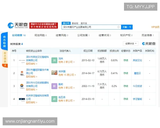Open 杭州宇泛智能科技有限公司 company link
The height and width of the screenshot is (128, 160).
[37, 97]
